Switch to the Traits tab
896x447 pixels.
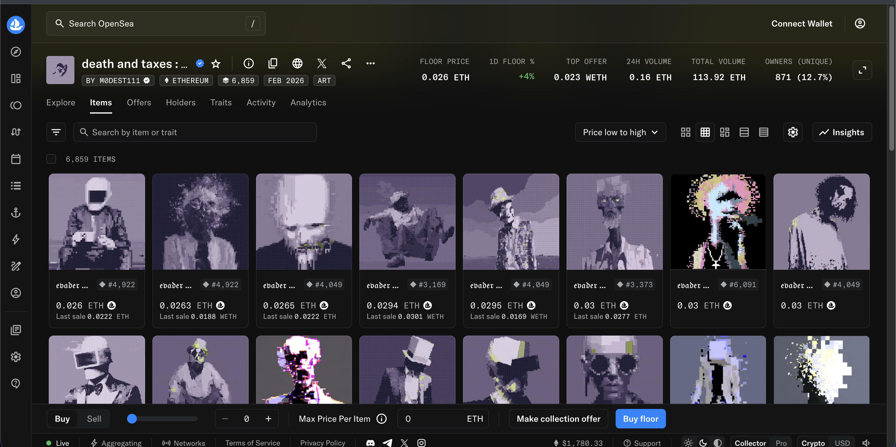click(x=221, y=103)
